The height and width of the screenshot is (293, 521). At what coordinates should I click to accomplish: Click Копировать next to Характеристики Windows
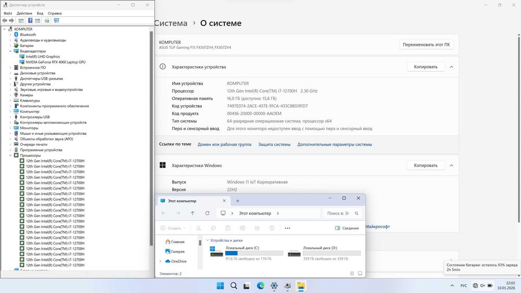tap(425, 165)
